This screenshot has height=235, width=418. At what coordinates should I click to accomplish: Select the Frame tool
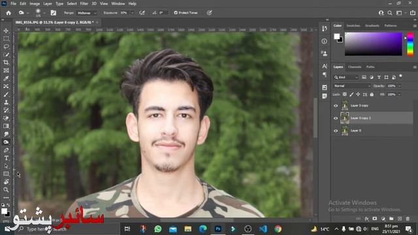(x=6, y=70)
